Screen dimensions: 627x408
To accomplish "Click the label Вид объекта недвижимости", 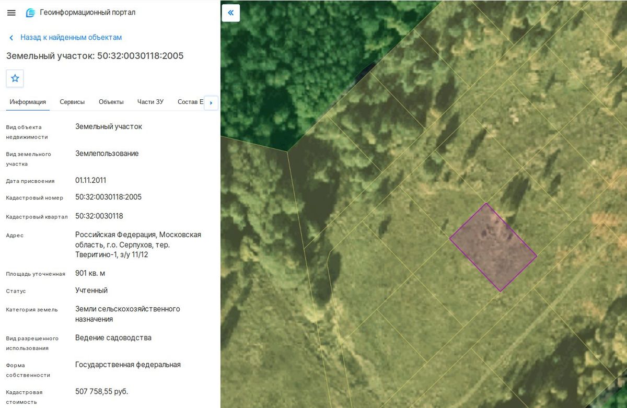I will click(27, 132).
